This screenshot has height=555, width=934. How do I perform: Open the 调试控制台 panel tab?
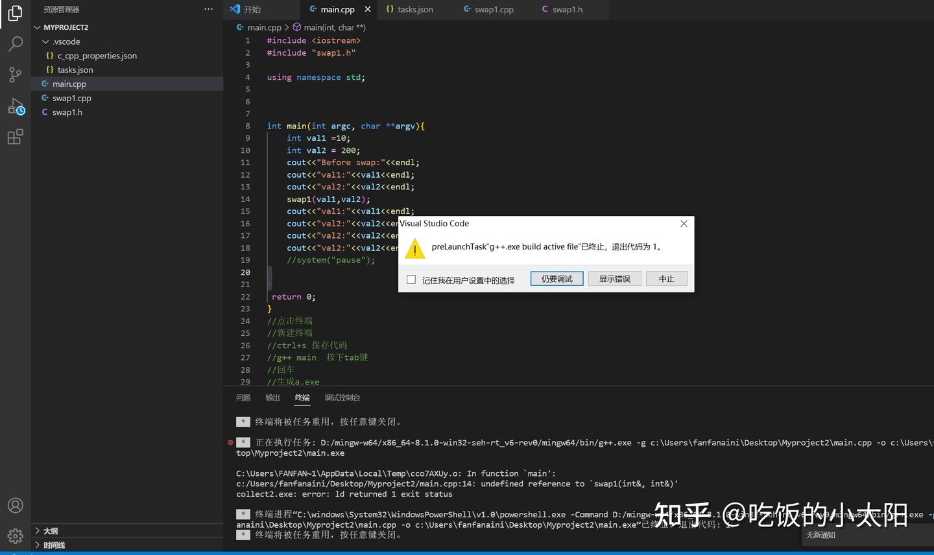coord(342,397)
